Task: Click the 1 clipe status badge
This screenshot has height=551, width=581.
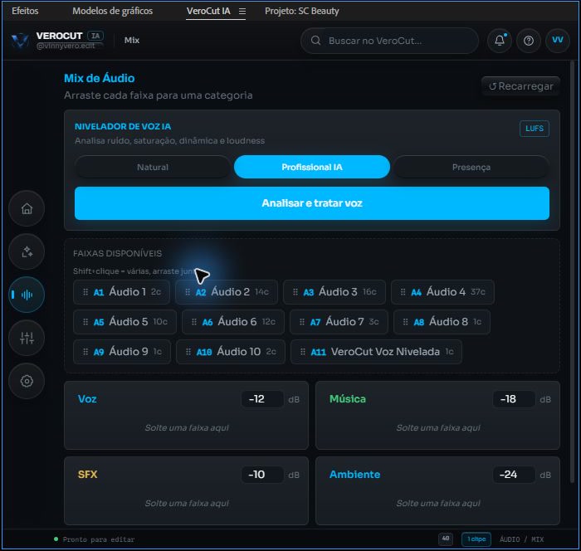Action: [x=476, y=539]
